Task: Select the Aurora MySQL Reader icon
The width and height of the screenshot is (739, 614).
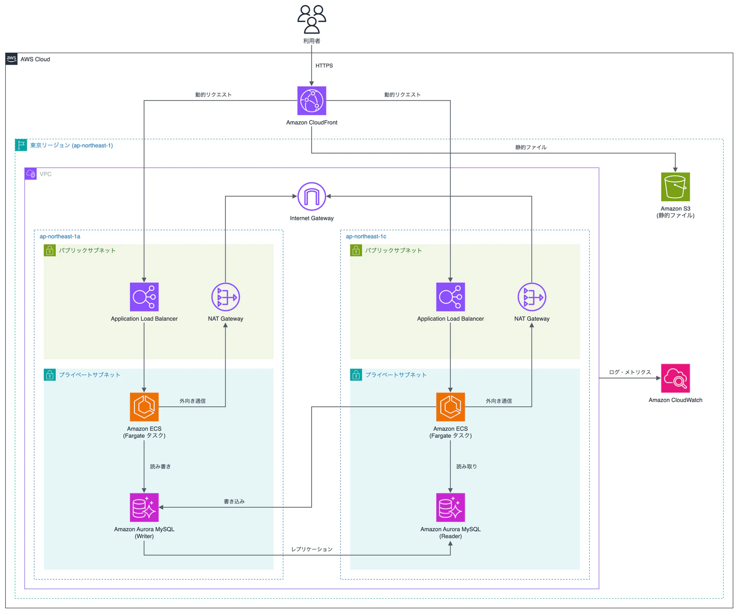Action: (450, 507)
